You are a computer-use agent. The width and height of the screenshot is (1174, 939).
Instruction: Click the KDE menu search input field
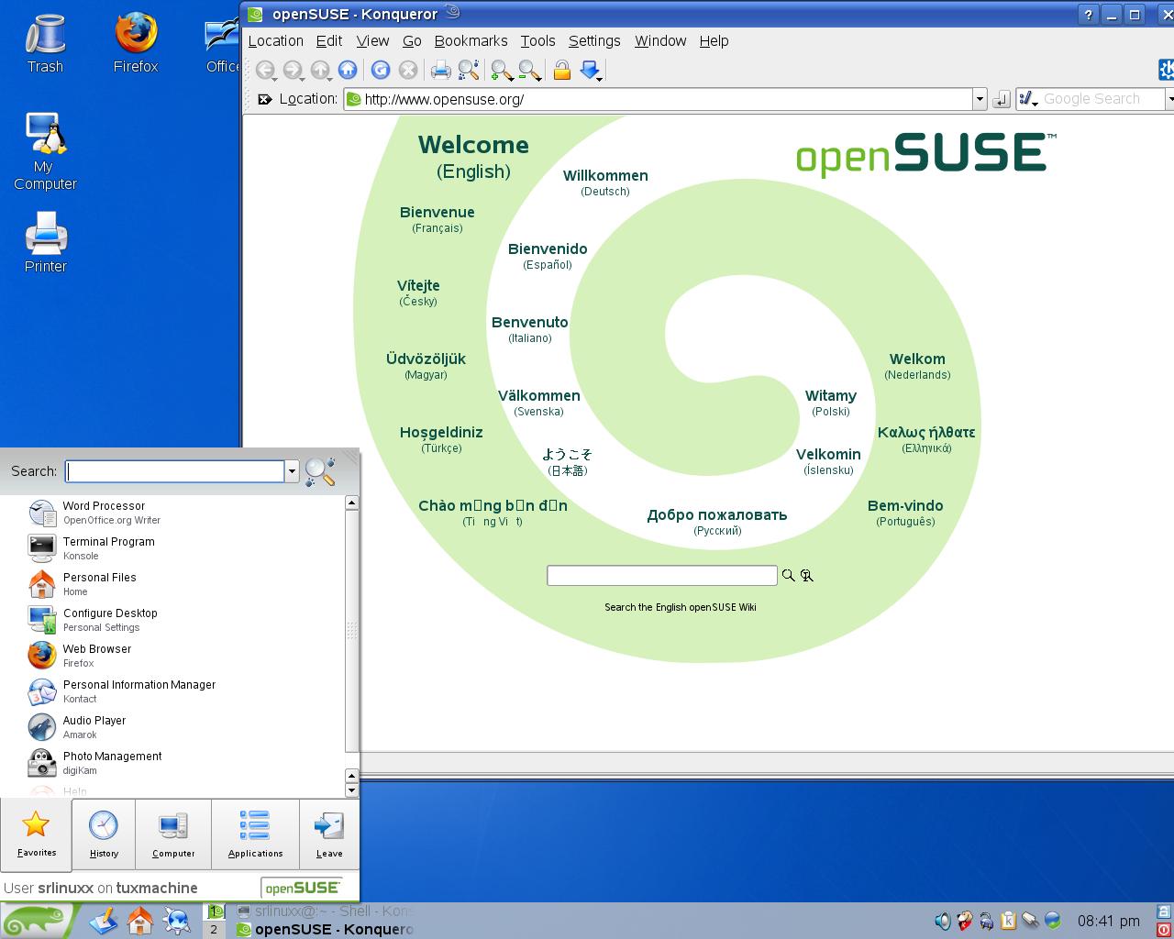point(175,471)
